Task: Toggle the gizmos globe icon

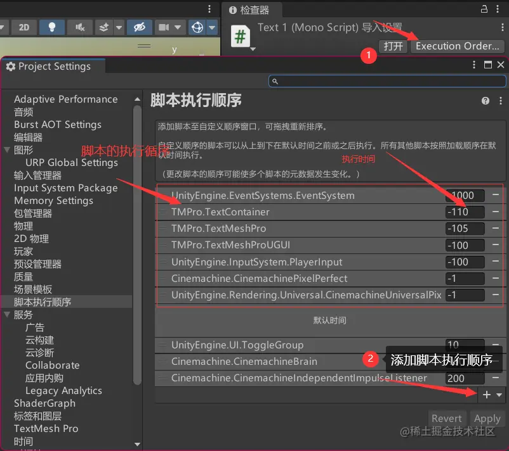Action: pos(197,27)
